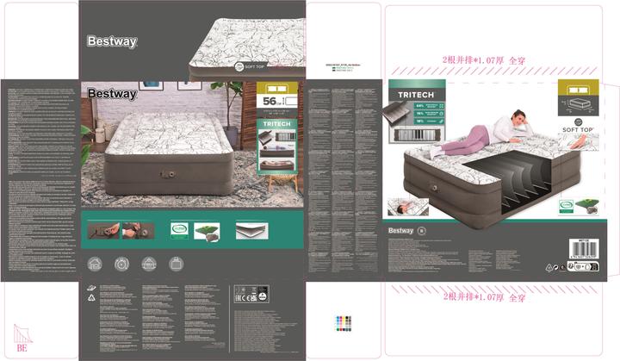
Task: Click the pink Chinese note below the back panel
Action: [x=484, y=297]
